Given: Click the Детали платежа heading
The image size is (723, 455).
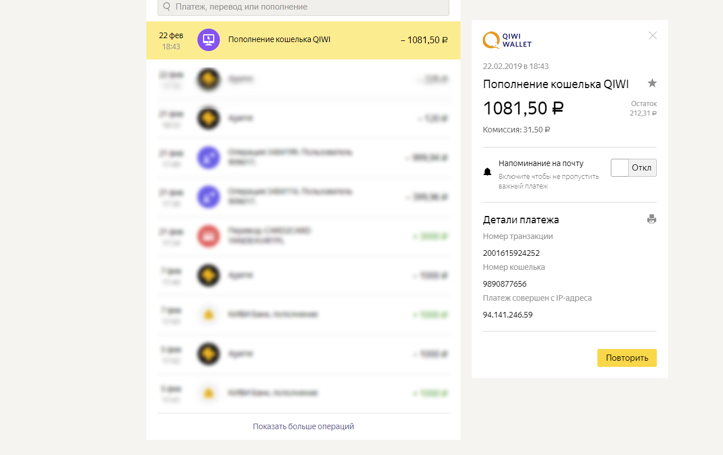Looking at the screenshot, I should (521, 220).
